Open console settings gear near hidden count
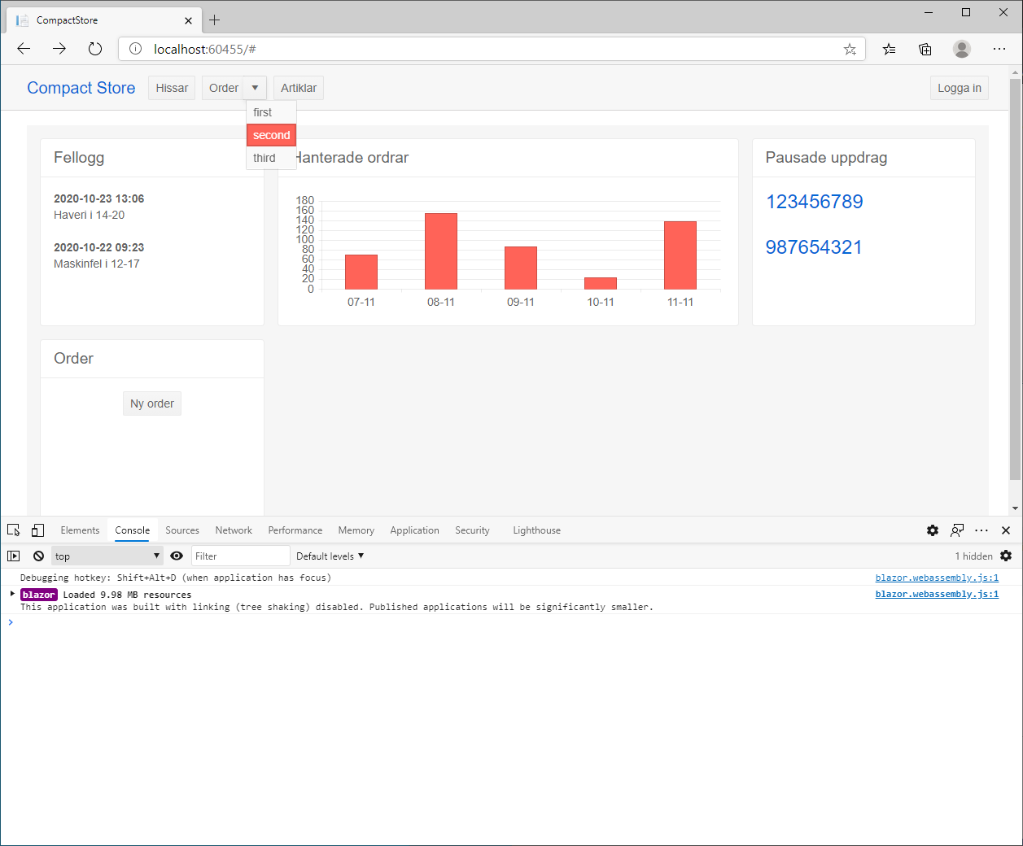This screenshot has width=1023, height=846. (x=1006, y=556)
